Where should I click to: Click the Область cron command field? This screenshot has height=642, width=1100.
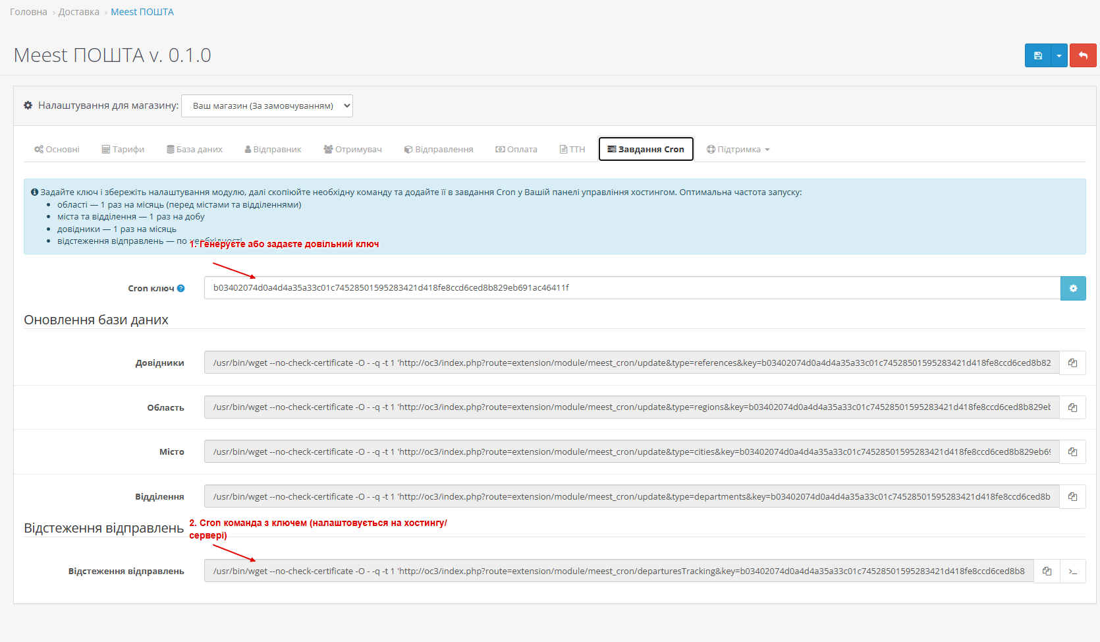[x=632, y=407]
